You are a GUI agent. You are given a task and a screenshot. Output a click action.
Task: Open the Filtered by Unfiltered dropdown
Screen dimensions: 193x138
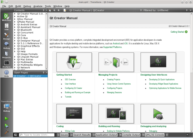click(165, 10)
